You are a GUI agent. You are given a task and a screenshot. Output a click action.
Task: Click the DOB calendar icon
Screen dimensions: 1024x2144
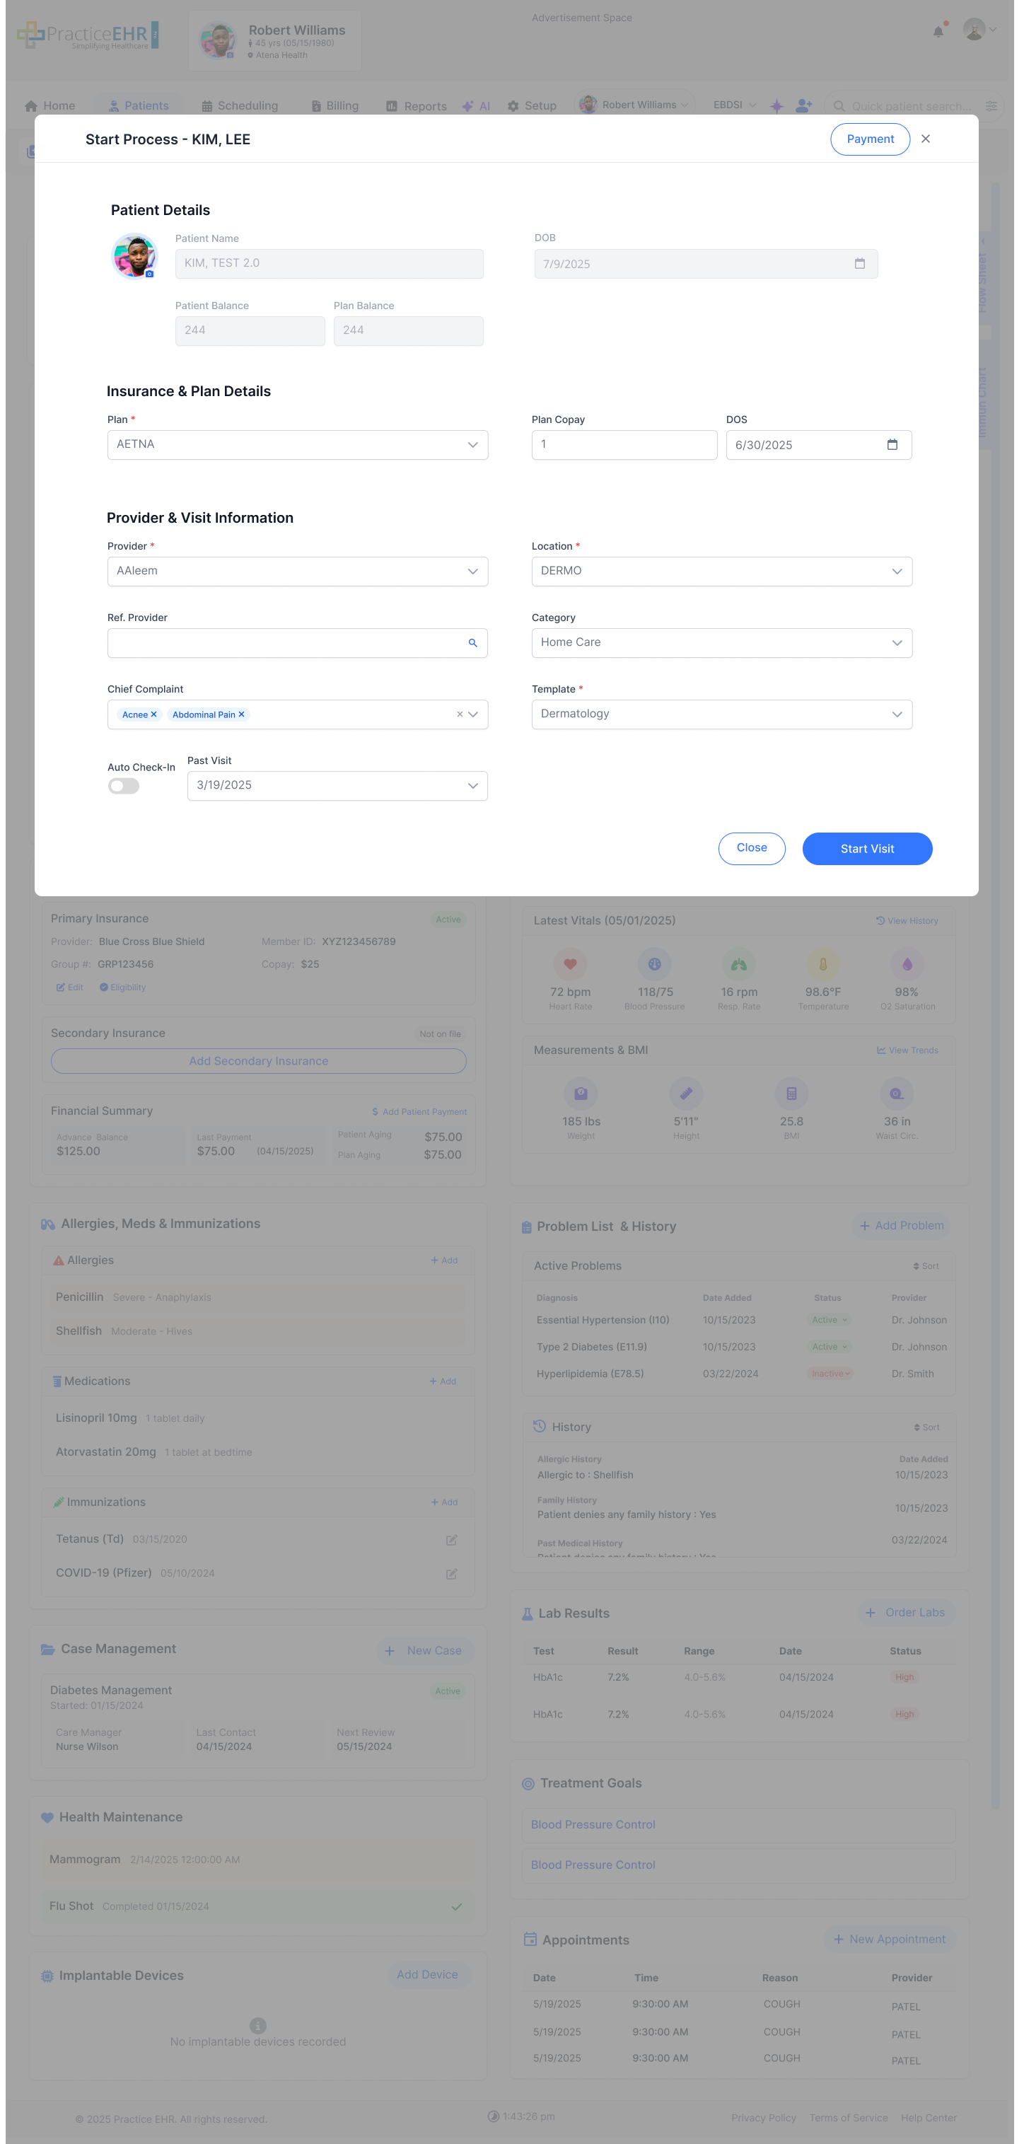[x=859, y=264]
